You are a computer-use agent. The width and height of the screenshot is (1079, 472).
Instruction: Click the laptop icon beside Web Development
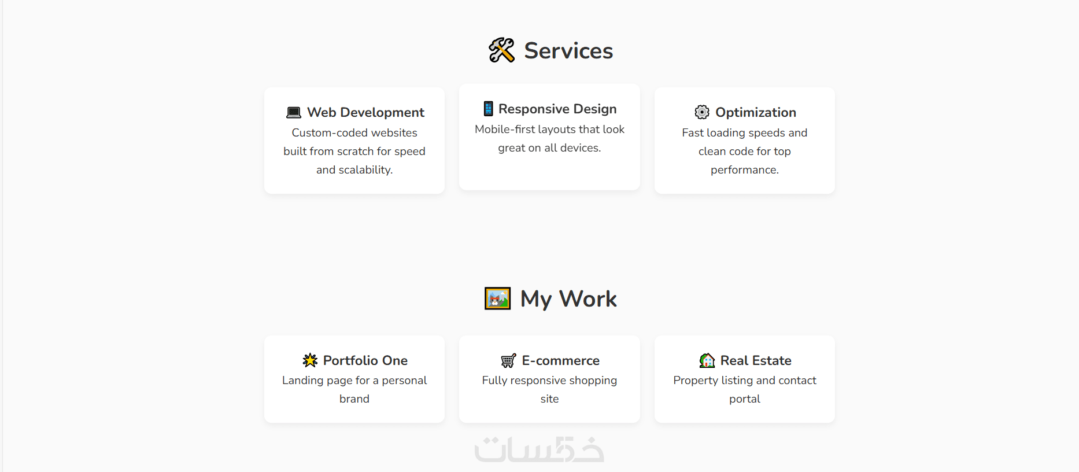294,112
